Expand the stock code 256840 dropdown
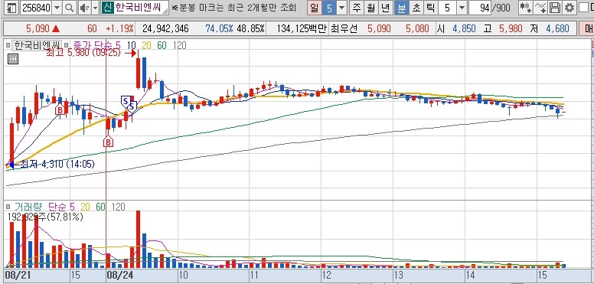The width and height of the screenshot is (594, 284). pos(57,8)
